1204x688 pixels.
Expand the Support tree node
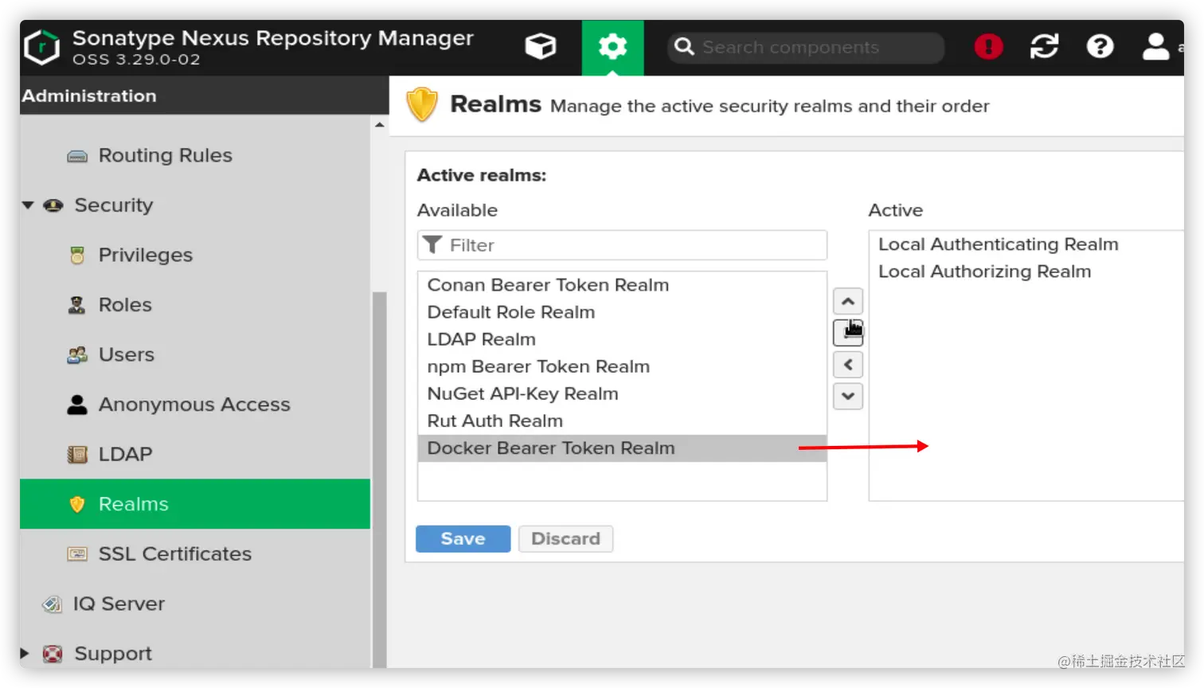click(x=25, y=654)
